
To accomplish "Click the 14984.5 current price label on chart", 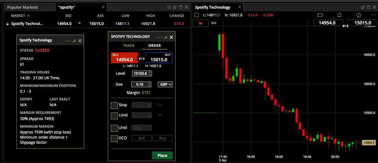I will coord(369,143).
